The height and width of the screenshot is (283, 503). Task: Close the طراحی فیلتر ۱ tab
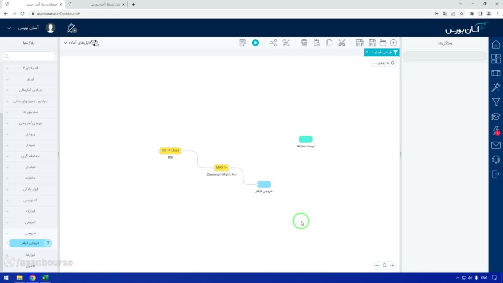[x=367, y=52]
